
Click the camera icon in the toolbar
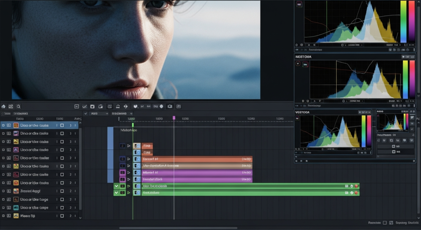[170, 106]
